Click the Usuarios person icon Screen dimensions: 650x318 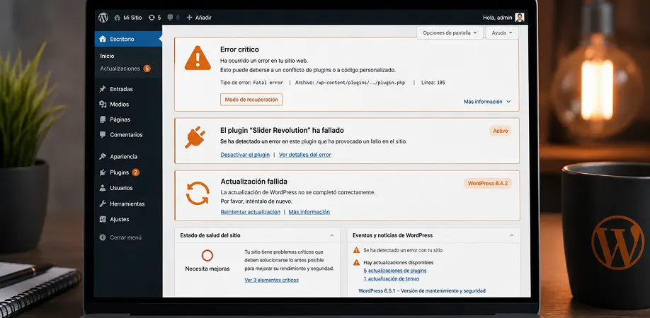[x=103, y=188]
